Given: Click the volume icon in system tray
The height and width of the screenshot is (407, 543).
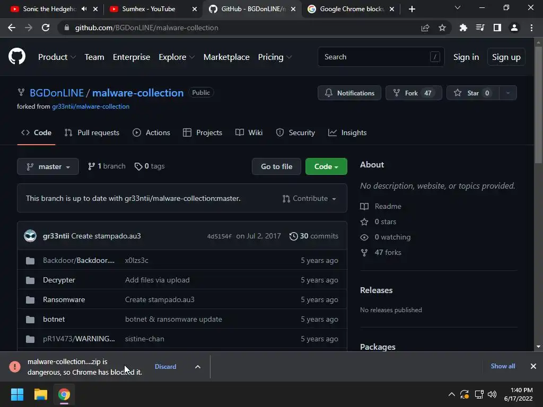Looking at the screenshot, I should [x=492, y=394].
